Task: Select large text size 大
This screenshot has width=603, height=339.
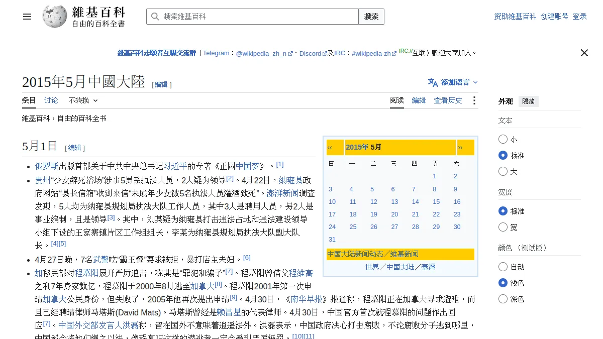Action: click(x=503, y=171)
